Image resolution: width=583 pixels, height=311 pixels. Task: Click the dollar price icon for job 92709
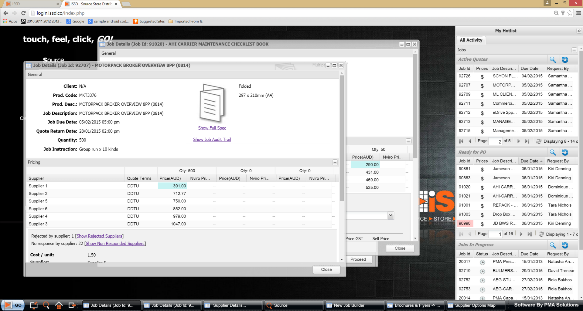(x=482, y=95)
